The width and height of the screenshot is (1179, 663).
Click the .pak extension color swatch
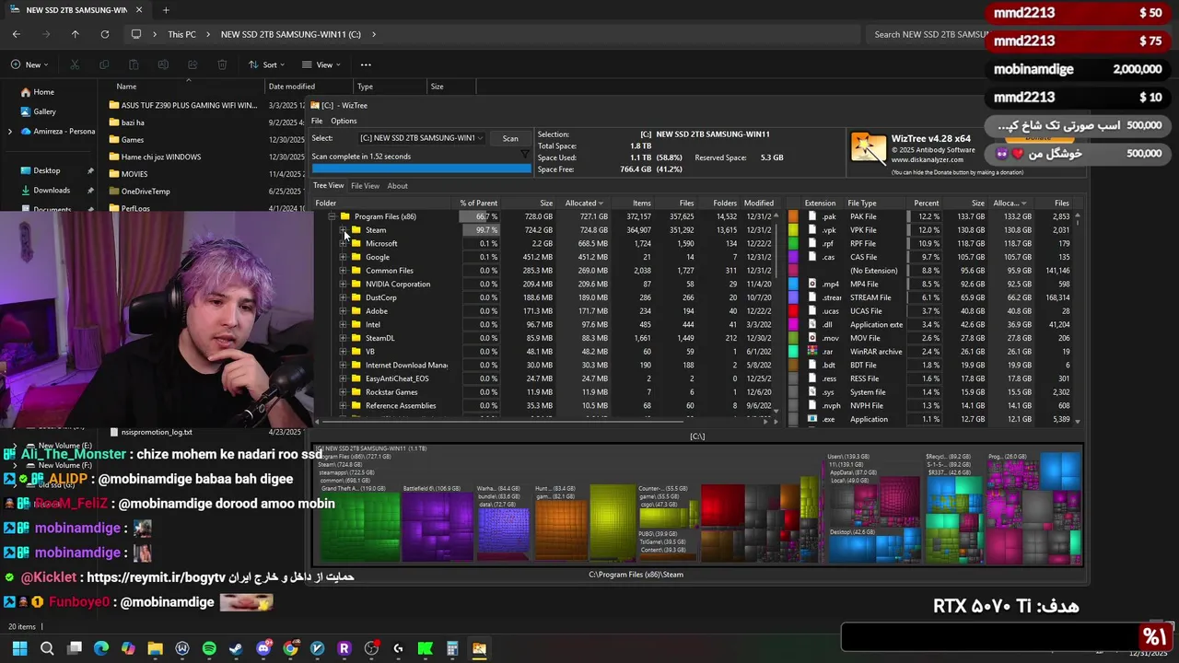(793, 216)
